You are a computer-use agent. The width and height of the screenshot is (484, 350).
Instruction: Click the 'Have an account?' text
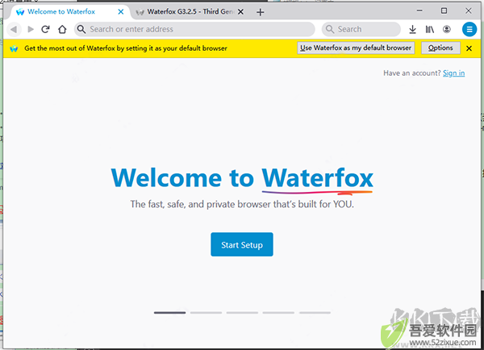412,73
